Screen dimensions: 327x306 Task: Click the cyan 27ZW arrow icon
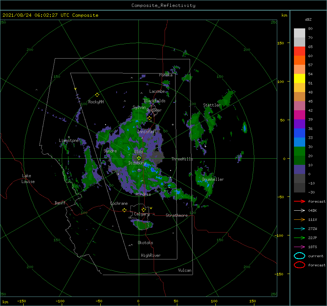[299, 229]
